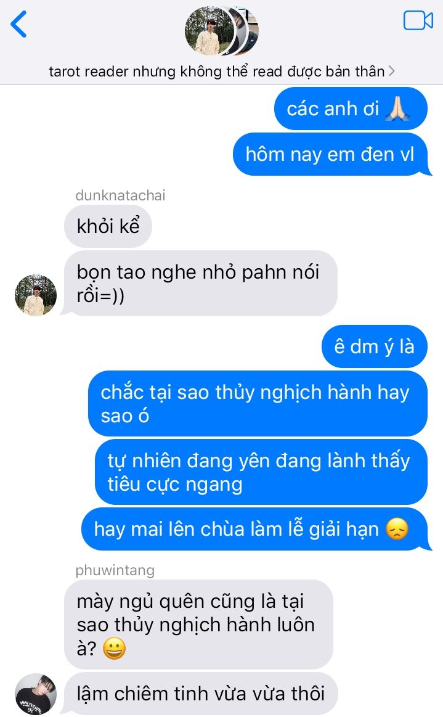Tap the 'tự nhiên đang yên đang lành' message
443x717 pixels.
tap(261, 472)
